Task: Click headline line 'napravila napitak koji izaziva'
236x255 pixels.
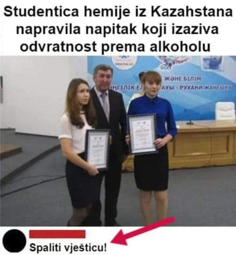Action: click(x=117, y=29)
